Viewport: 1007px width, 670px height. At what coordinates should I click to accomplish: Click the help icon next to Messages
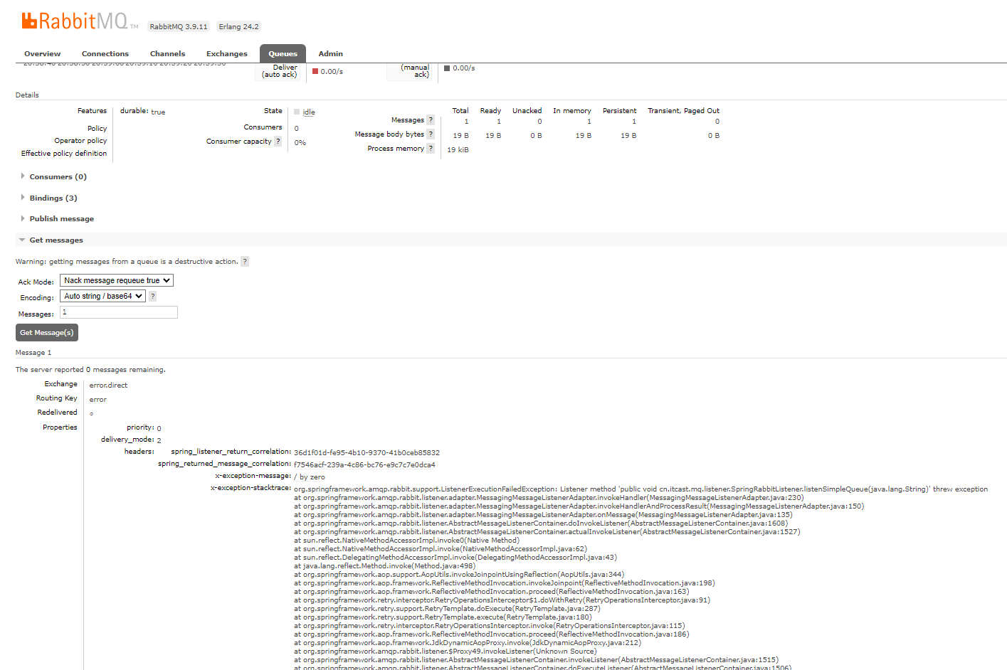coord(431,120)
